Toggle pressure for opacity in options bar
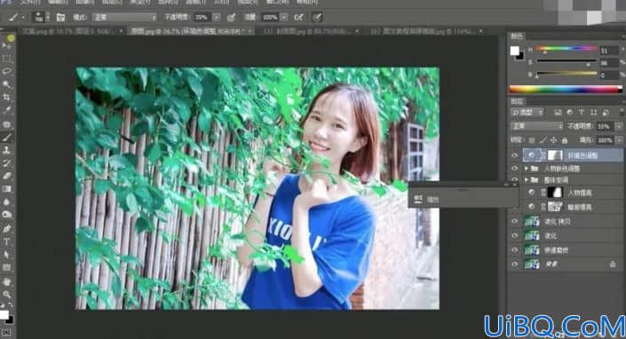The image size is (626, 339). pyautogui.click(x=231, y=17)
